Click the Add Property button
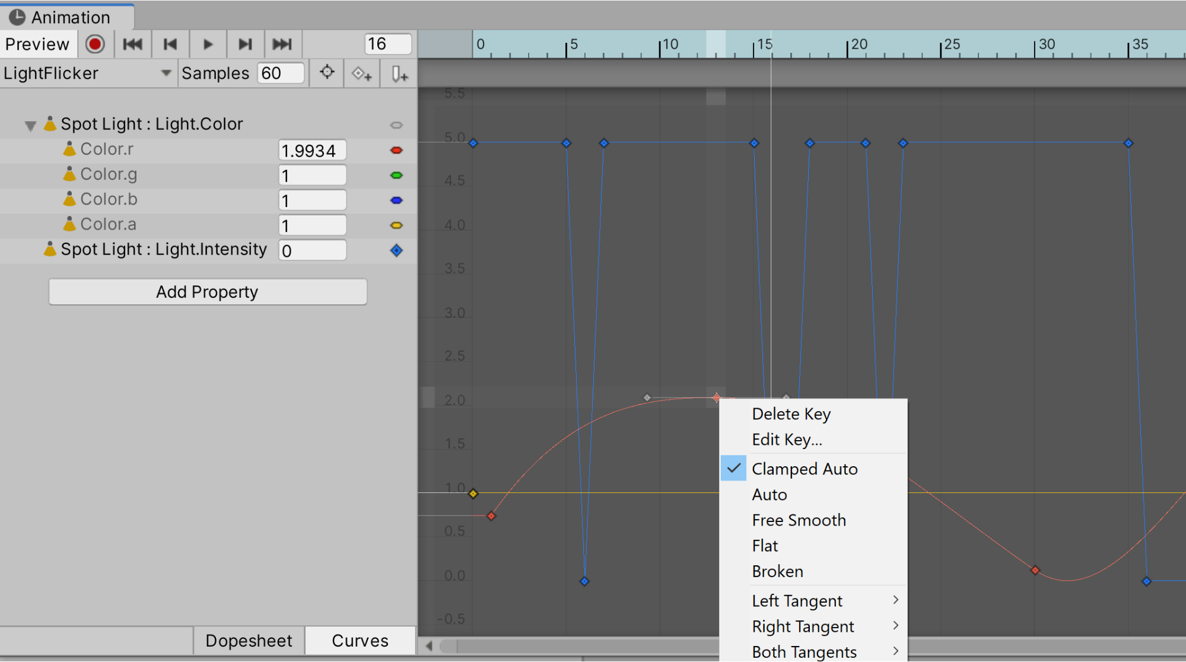This screenshot has width=1186, height=662. (208, 292)
